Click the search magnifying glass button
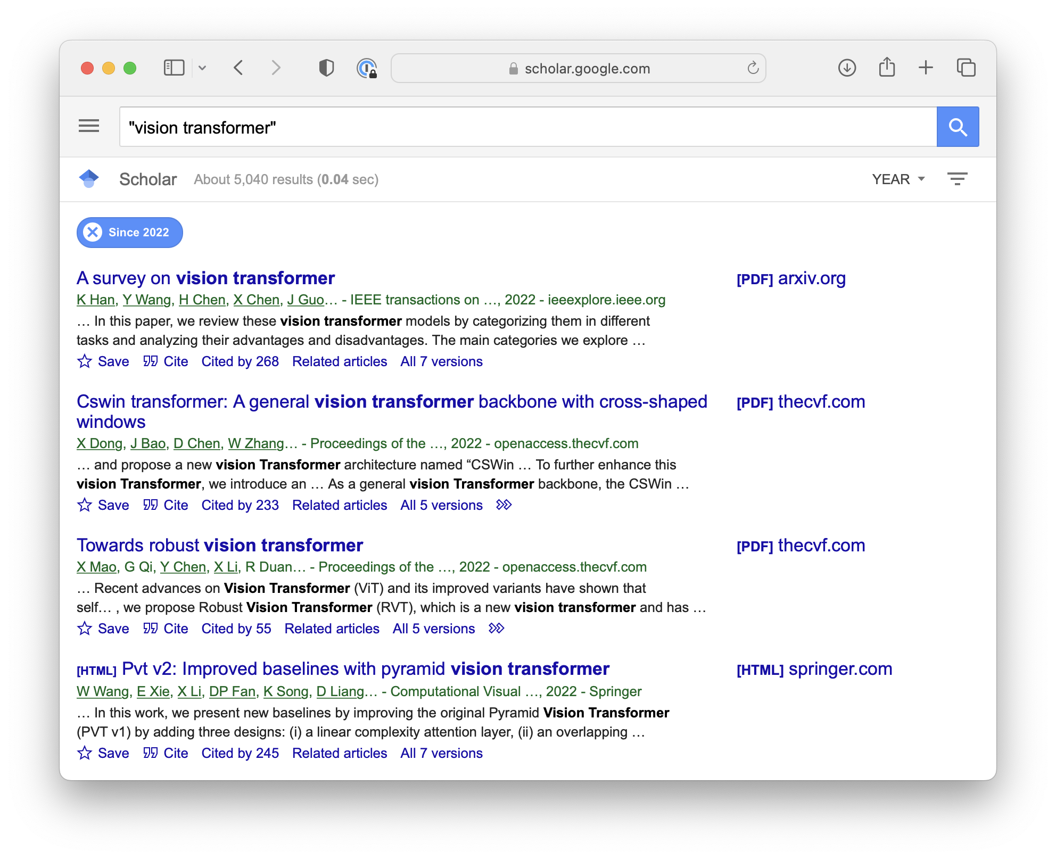This screenshot has height=859, width=1056. pyautogui.click(x=958, y=126)
